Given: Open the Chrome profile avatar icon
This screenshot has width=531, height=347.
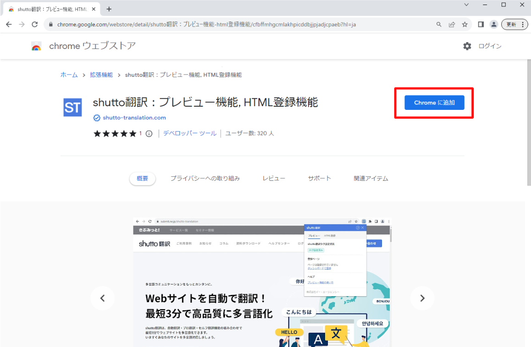Looking at the screenshot, I should point(494,24).
